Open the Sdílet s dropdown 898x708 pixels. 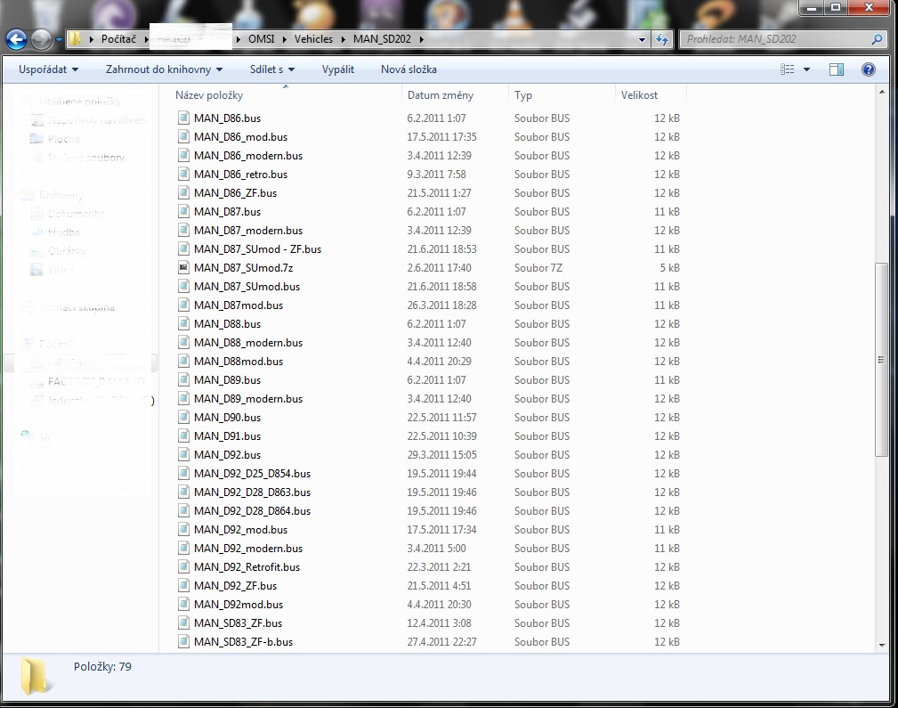click(272, 69)
